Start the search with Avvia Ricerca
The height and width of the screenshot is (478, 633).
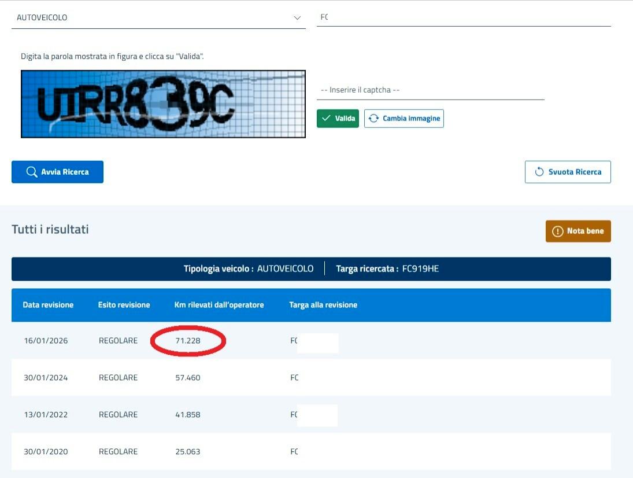point(57,172)
